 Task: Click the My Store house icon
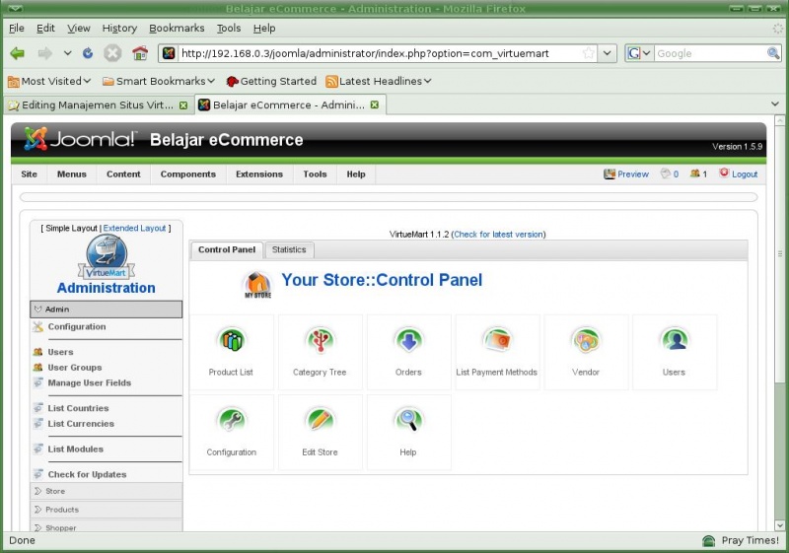point(257,285)
